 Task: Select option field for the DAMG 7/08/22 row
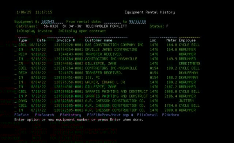[x=15, y=101]
